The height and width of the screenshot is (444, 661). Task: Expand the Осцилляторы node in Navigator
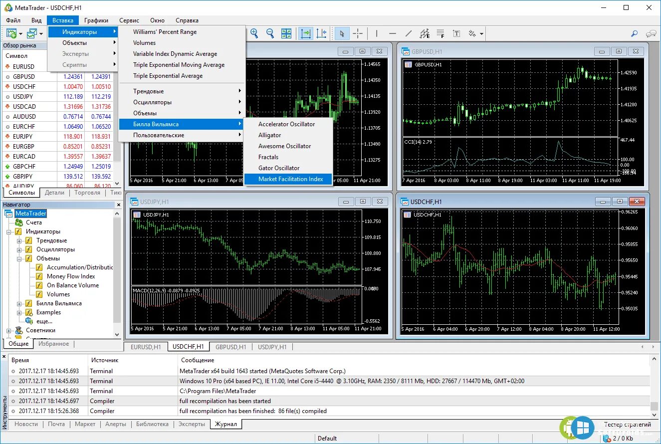(x=19, y=249)
